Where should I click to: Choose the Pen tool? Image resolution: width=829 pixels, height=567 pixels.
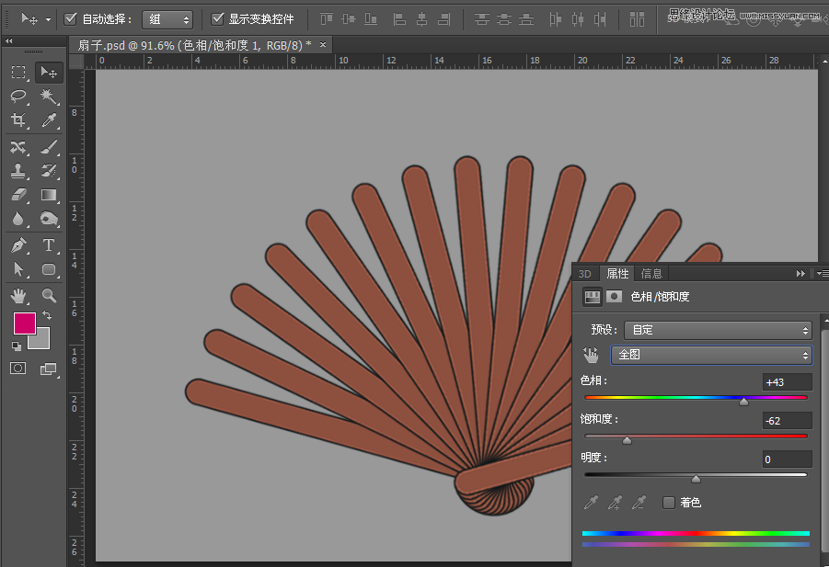point(18,245)
